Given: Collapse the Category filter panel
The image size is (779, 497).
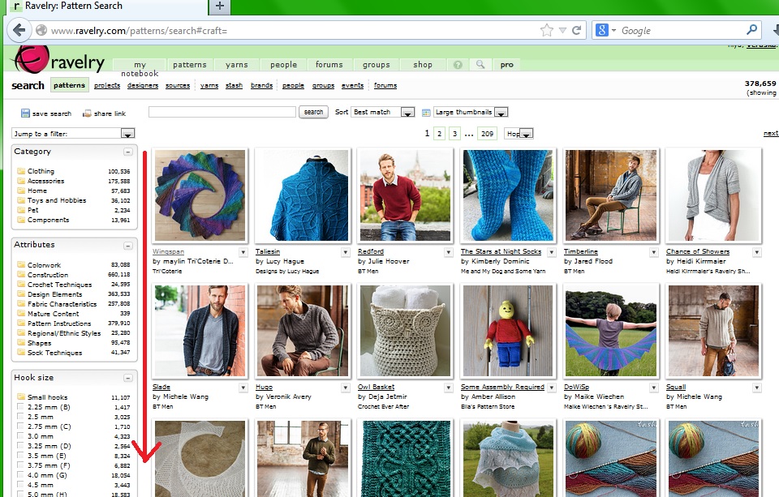Looking at the screenshot, I should click(x=127, y=152).
